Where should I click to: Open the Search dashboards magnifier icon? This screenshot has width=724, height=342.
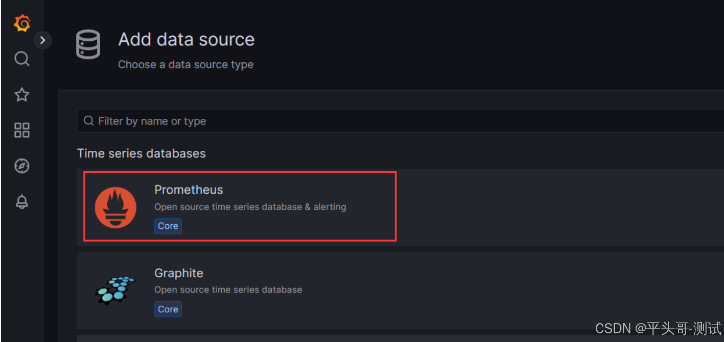21,59
